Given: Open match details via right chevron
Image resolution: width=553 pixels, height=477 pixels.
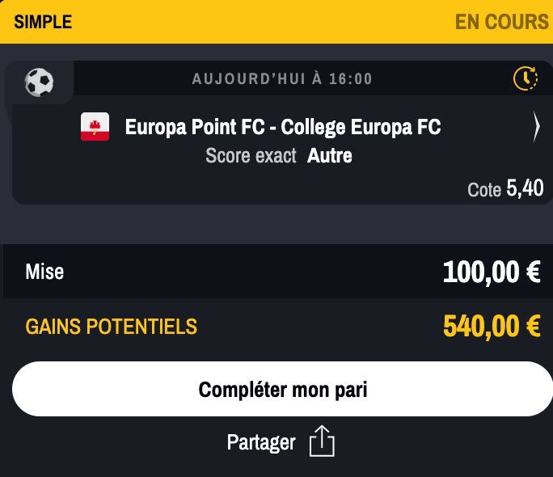Looking at the screenshot, I should coord(536,127).
